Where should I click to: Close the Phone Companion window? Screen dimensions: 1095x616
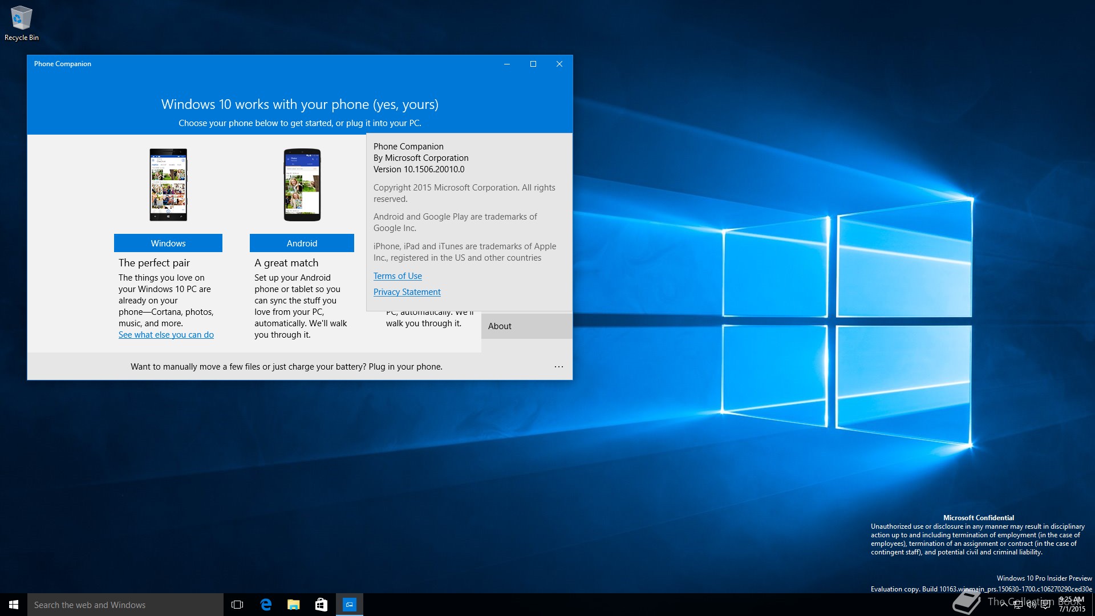pos(559,64)
